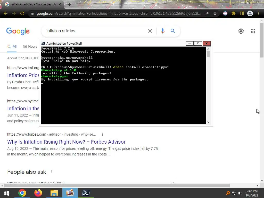Open Chrome side panel icon
This screenshot has height=198, width=264.
[242, 13]
